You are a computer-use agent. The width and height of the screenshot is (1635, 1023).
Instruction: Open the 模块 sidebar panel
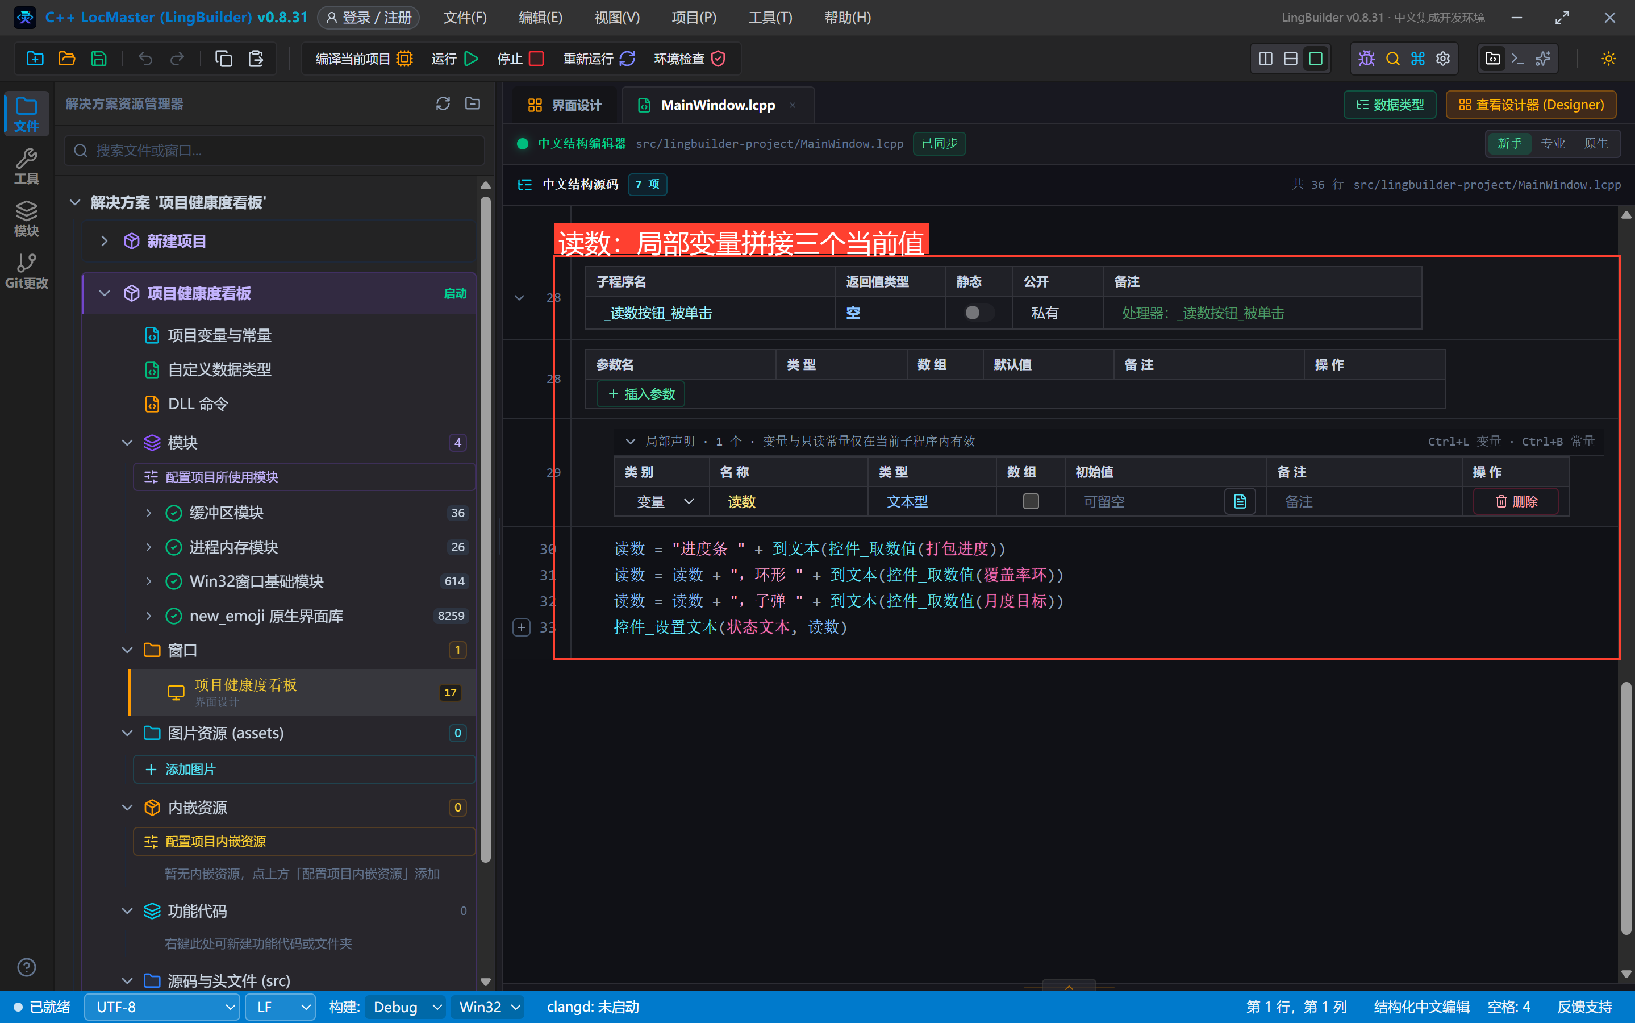click(x=26, y=219)
